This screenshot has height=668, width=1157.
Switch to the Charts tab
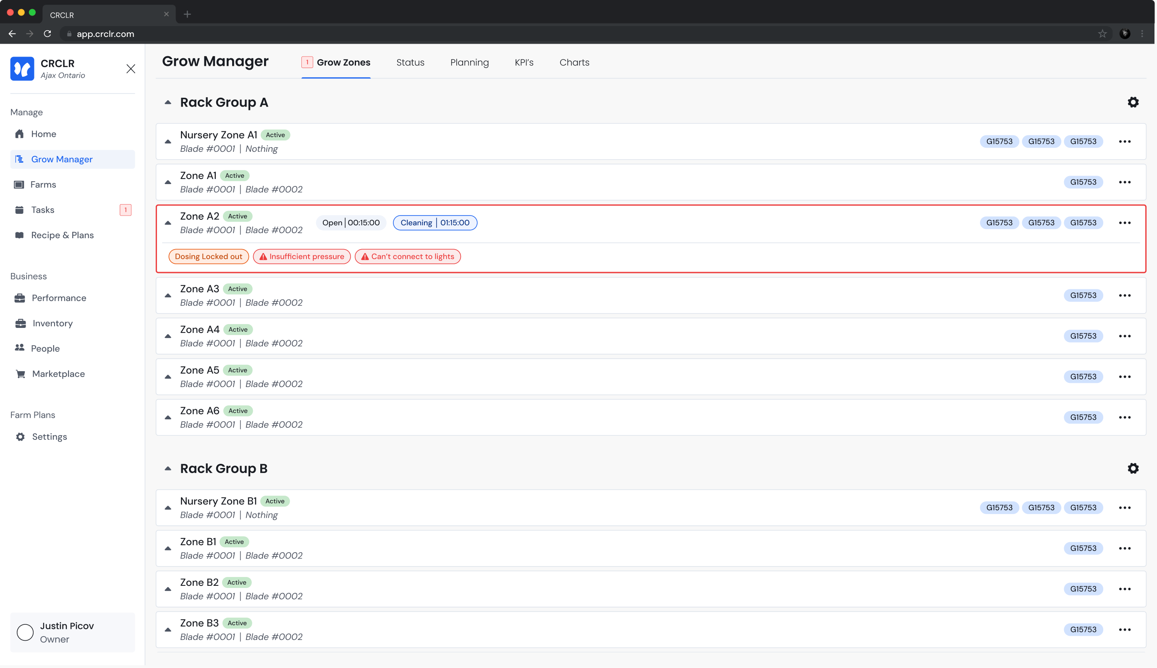click(x=574, y=62)
